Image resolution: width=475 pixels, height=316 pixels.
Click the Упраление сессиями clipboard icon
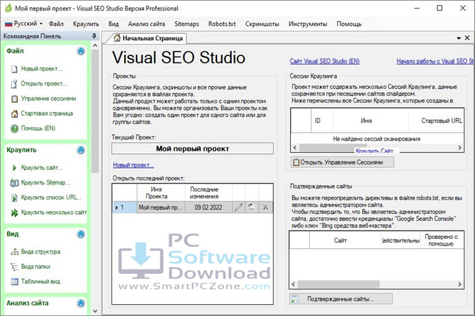15,99
